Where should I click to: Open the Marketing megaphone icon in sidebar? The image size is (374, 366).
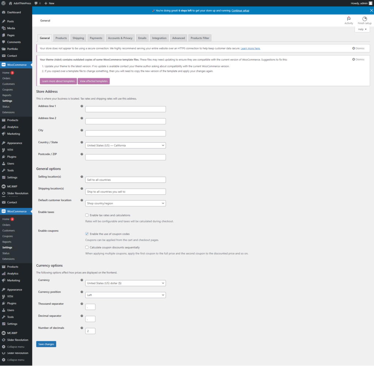pos(4,134)
